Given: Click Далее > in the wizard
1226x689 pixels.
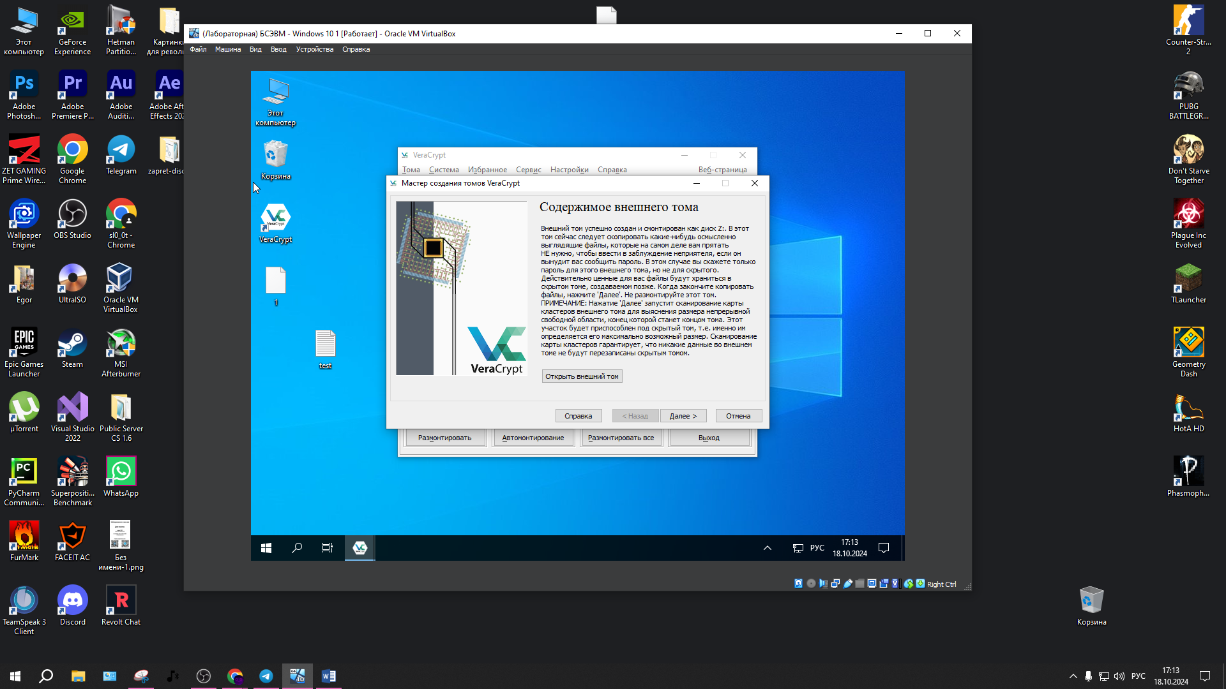Looking at the screenshot, I should click(x=683, y=416).
